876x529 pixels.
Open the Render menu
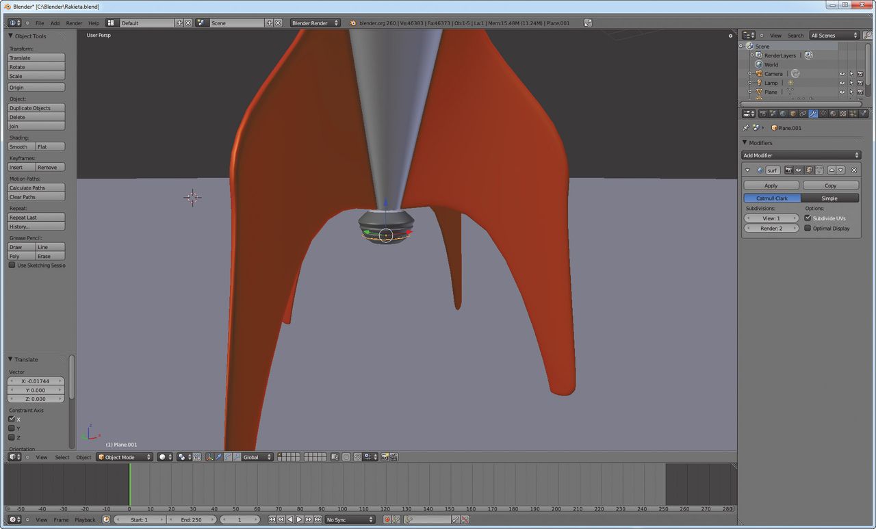coord(74,23)
